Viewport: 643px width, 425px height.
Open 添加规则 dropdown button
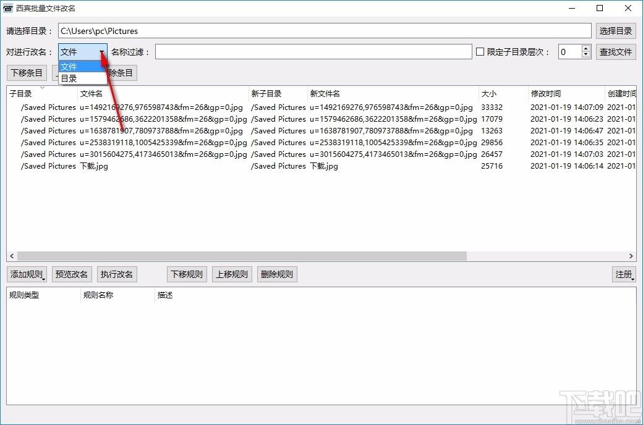pos(27,274)
